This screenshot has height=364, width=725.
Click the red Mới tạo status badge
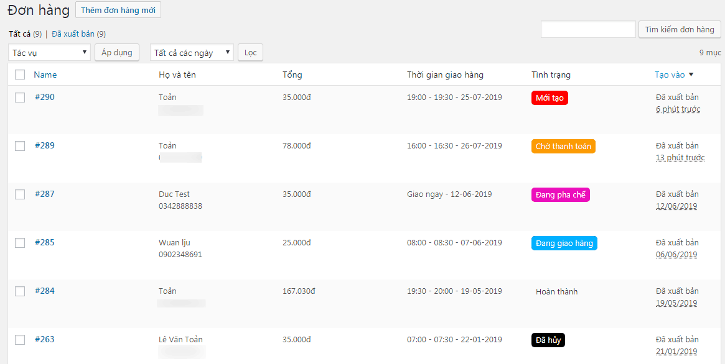coord(550,98)
